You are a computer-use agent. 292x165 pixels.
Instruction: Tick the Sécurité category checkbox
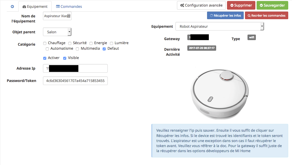(70, 43)
